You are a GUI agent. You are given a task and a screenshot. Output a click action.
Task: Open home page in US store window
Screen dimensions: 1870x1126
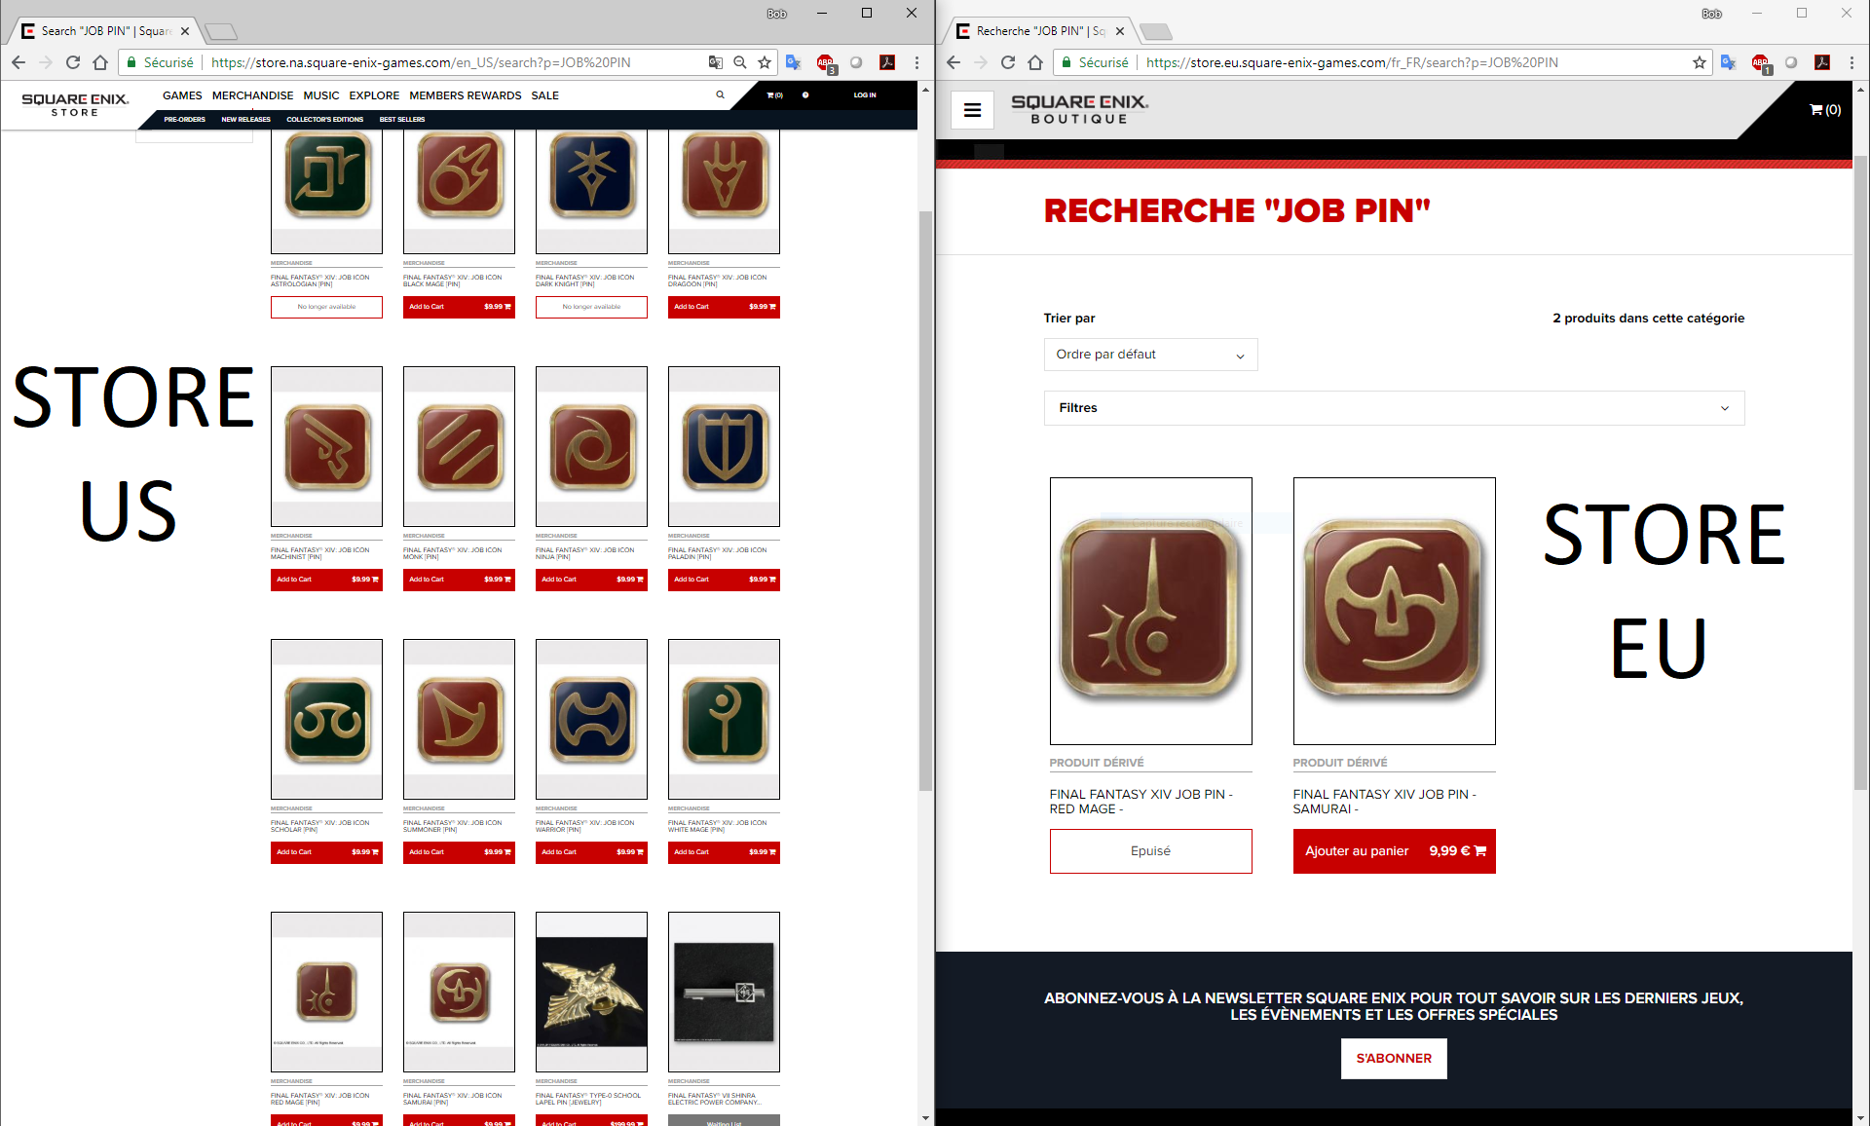(x=100, y=62)
